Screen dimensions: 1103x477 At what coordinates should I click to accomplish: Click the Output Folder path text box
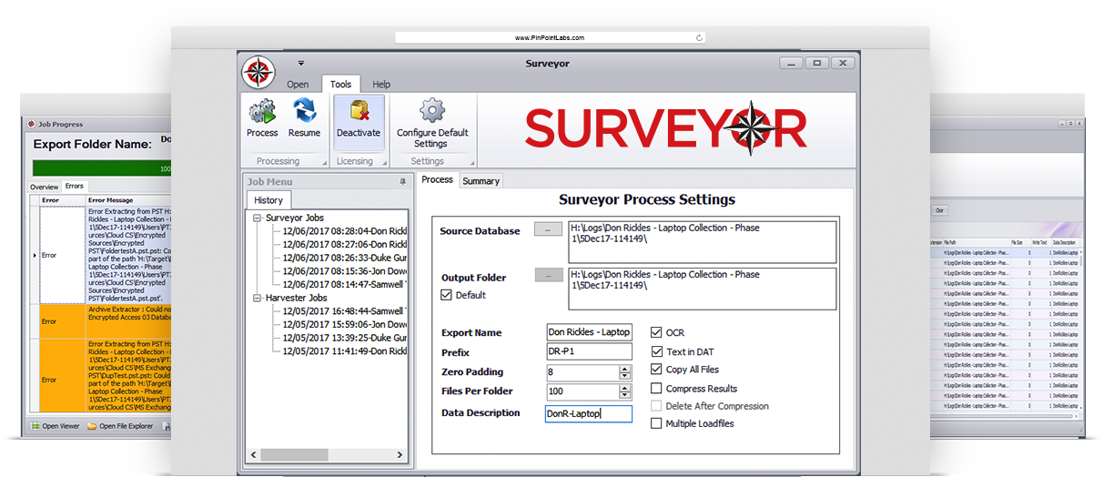click(701, 288)
